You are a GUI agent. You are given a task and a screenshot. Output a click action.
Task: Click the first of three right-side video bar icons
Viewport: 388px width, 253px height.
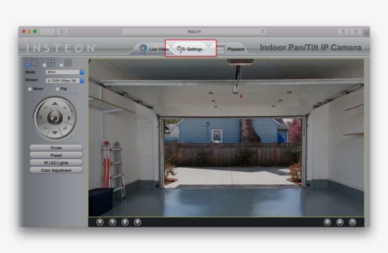pyautogui.click(x=327, y=222)
